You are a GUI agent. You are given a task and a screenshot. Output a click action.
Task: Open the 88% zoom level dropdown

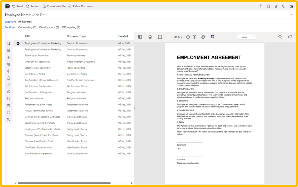click(178, 37)
